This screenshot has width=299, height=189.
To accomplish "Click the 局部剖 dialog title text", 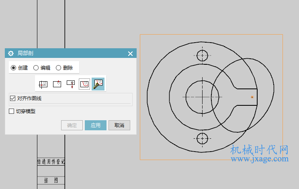I will tap(25, 53).
